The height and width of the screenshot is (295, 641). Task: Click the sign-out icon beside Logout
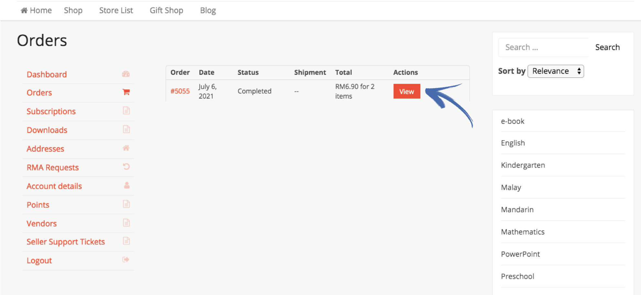[x=126, y=259]
